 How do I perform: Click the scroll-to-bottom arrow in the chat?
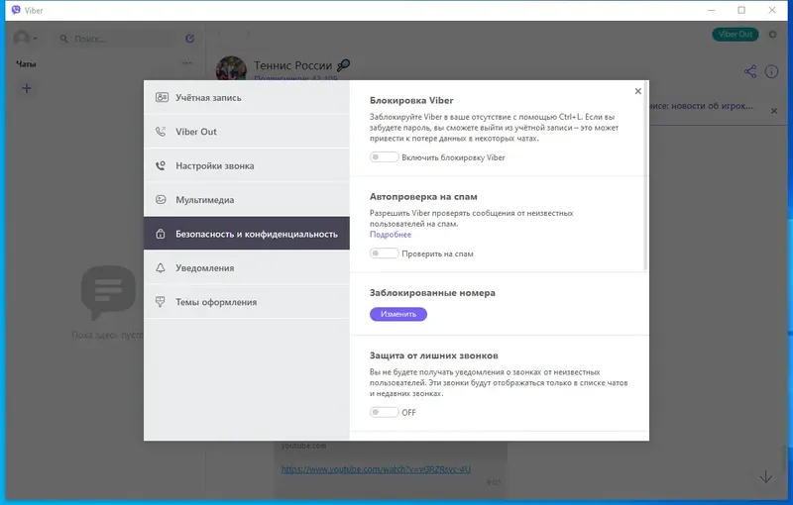pos(765,476)
